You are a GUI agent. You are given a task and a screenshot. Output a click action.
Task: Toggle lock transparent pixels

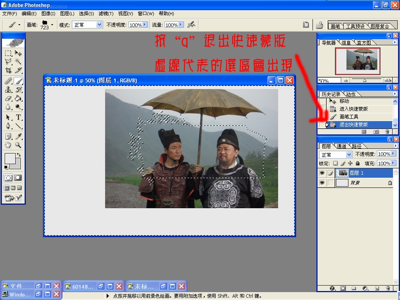pos(336,163)
